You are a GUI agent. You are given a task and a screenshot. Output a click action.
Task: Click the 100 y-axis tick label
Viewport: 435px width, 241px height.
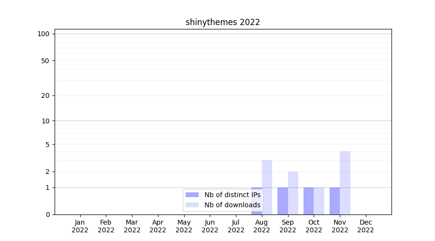coord(43,34)
